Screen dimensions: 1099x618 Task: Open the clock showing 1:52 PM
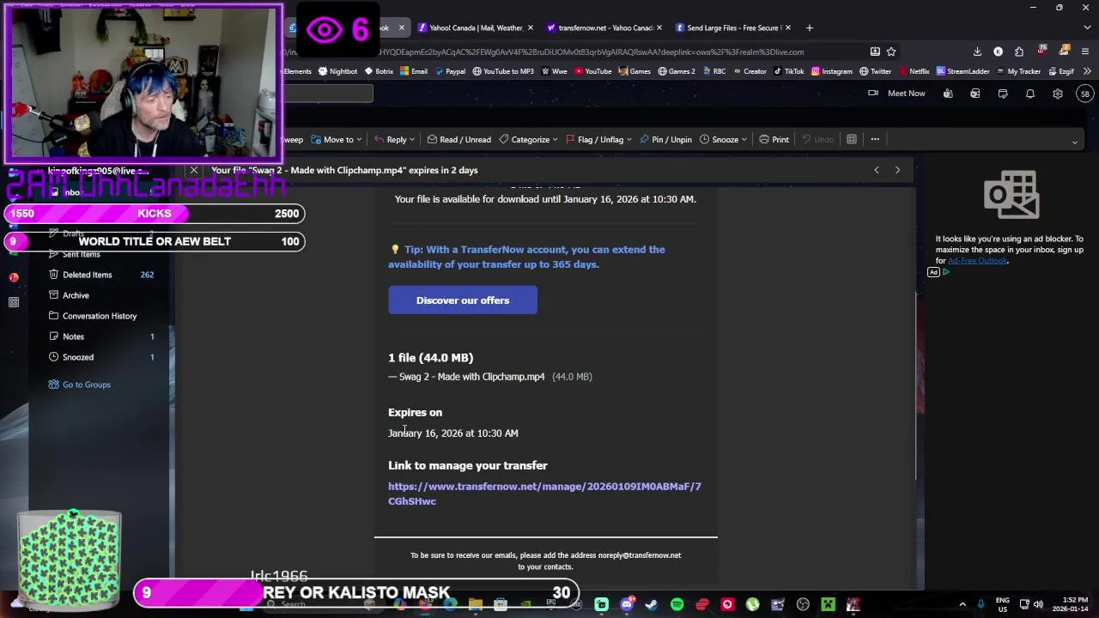(x=1071, y=604)
